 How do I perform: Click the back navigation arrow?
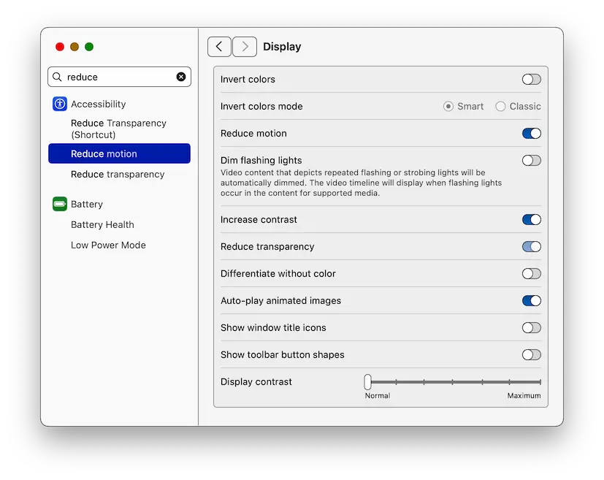coord(219,46)
